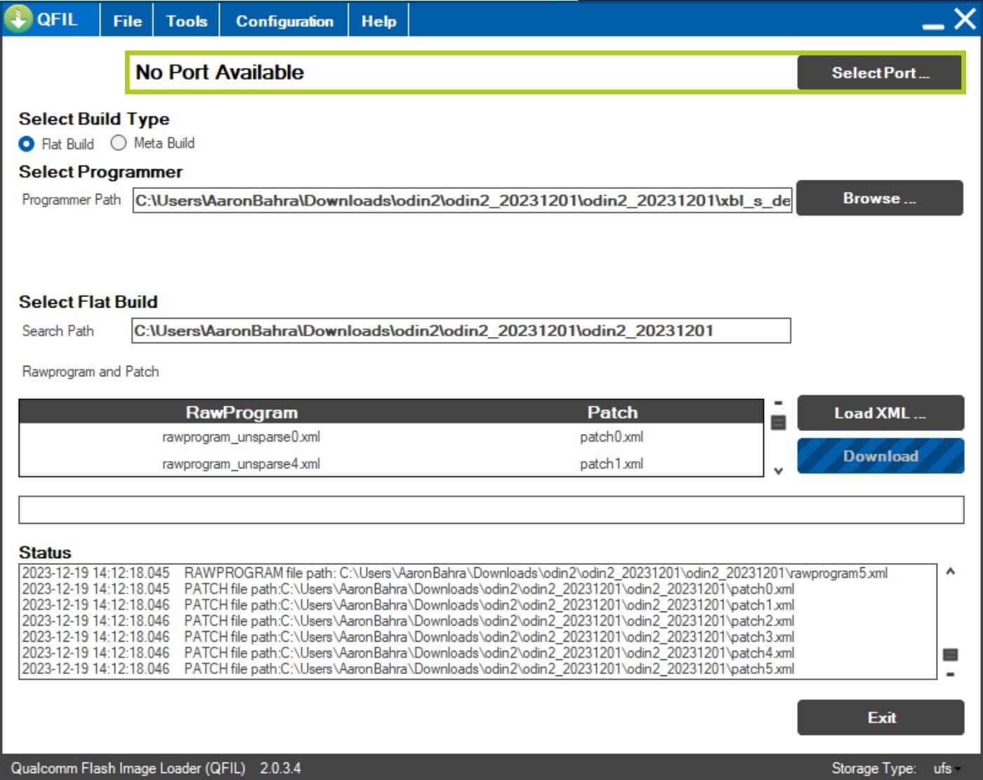
Task: Click the empty download progress bar
Action: [491, 510]
